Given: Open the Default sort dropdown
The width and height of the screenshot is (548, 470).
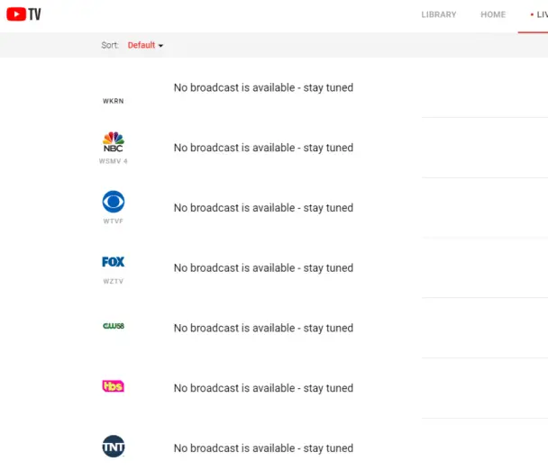Looking at the screenshot, I should (x=145, y=45).
